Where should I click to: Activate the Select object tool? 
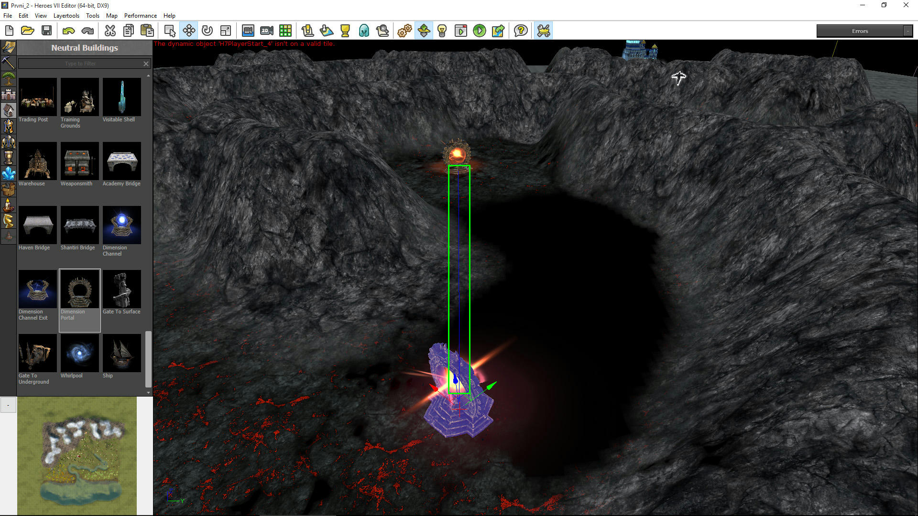point(170,31)
